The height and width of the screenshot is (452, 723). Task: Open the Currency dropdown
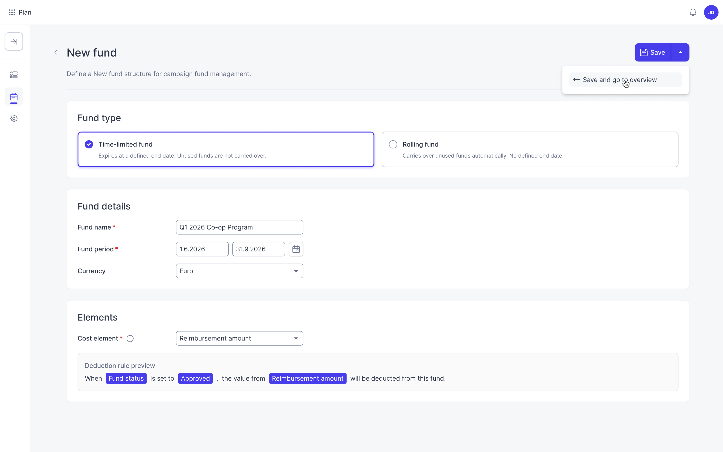click(x=239, y=271)
